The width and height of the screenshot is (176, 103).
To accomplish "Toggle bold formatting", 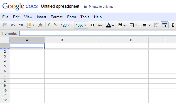I will click(x=92, y=25).
